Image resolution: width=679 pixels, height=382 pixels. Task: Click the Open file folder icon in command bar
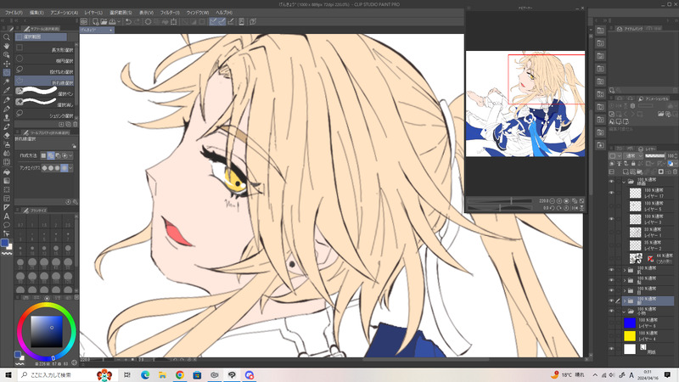(x=104, y=21)
